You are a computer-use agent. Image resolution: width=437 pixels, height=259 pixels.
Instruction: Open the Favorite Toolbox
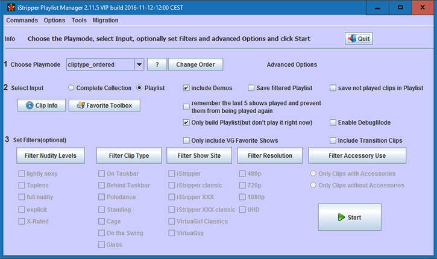(104, 105)
